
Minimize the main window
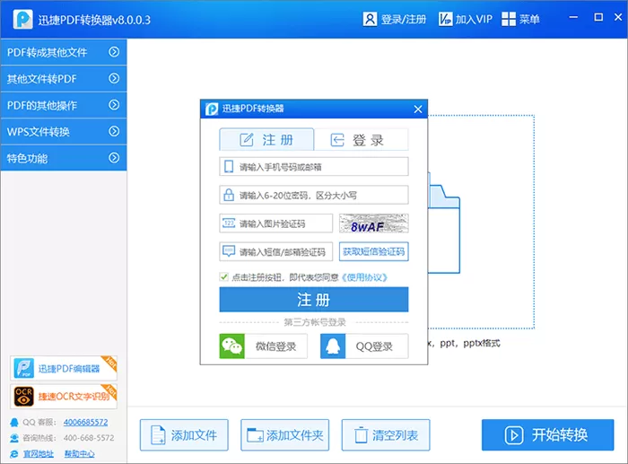(x=573, y=18)
